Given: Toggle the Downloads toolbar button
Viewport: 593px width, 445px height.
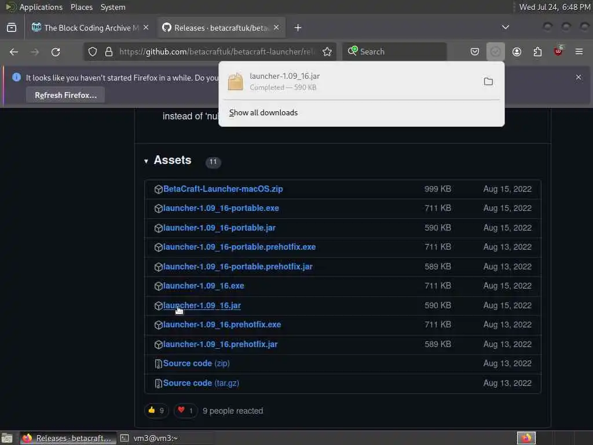Looking at the screenshot, I should coord(496,52).
